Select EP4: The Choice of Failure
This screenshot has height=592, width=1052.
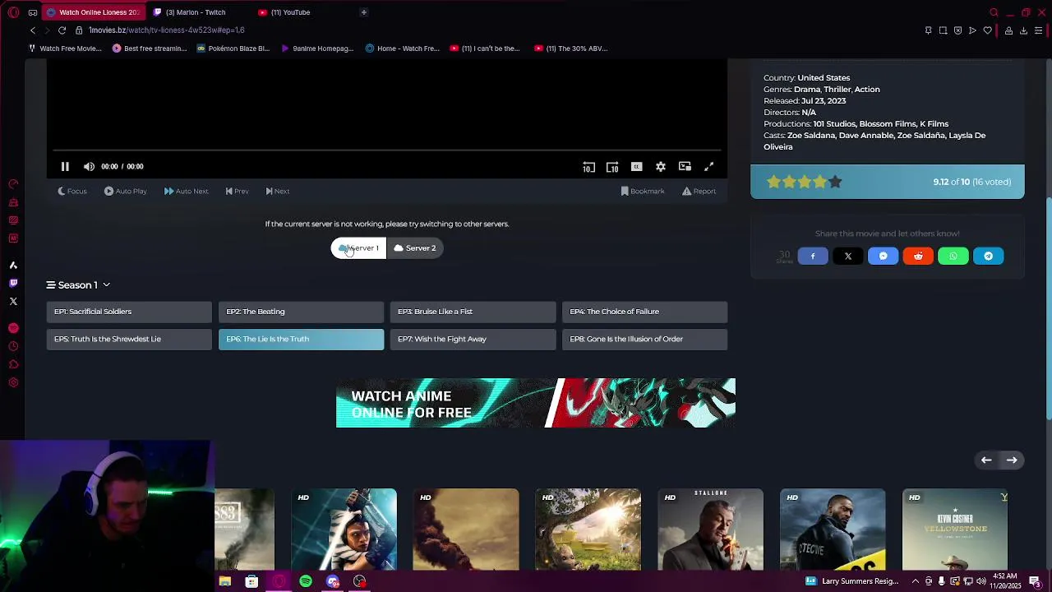tap(644, 312)
